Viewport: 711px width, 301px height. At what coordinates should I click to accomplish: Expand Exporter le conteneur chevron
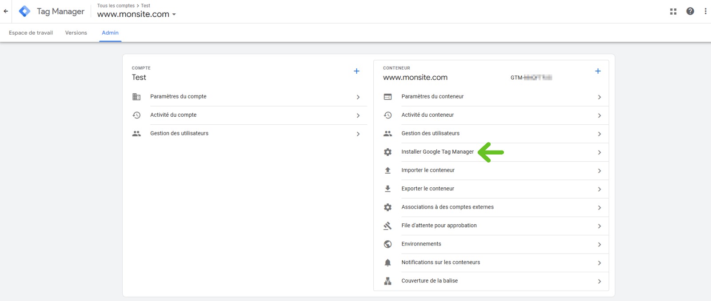(599, 189)
